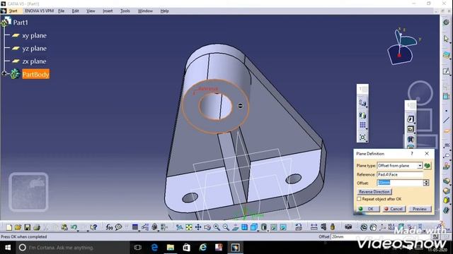The image size is (453, 254).
Task: Open the Help menu
Action: point(164,11)
